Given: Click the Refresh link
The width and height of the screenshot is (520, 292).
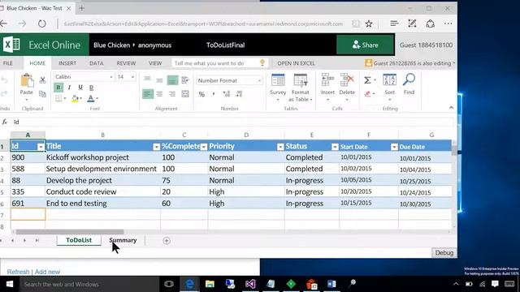Looking at the screenshot, I should coord(18,272).
